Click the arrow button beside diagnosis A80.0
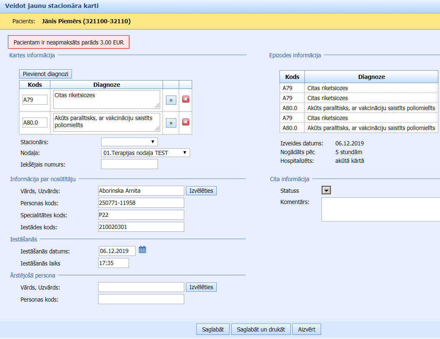The height and width of the screenshot is (339, 440). 171,123
